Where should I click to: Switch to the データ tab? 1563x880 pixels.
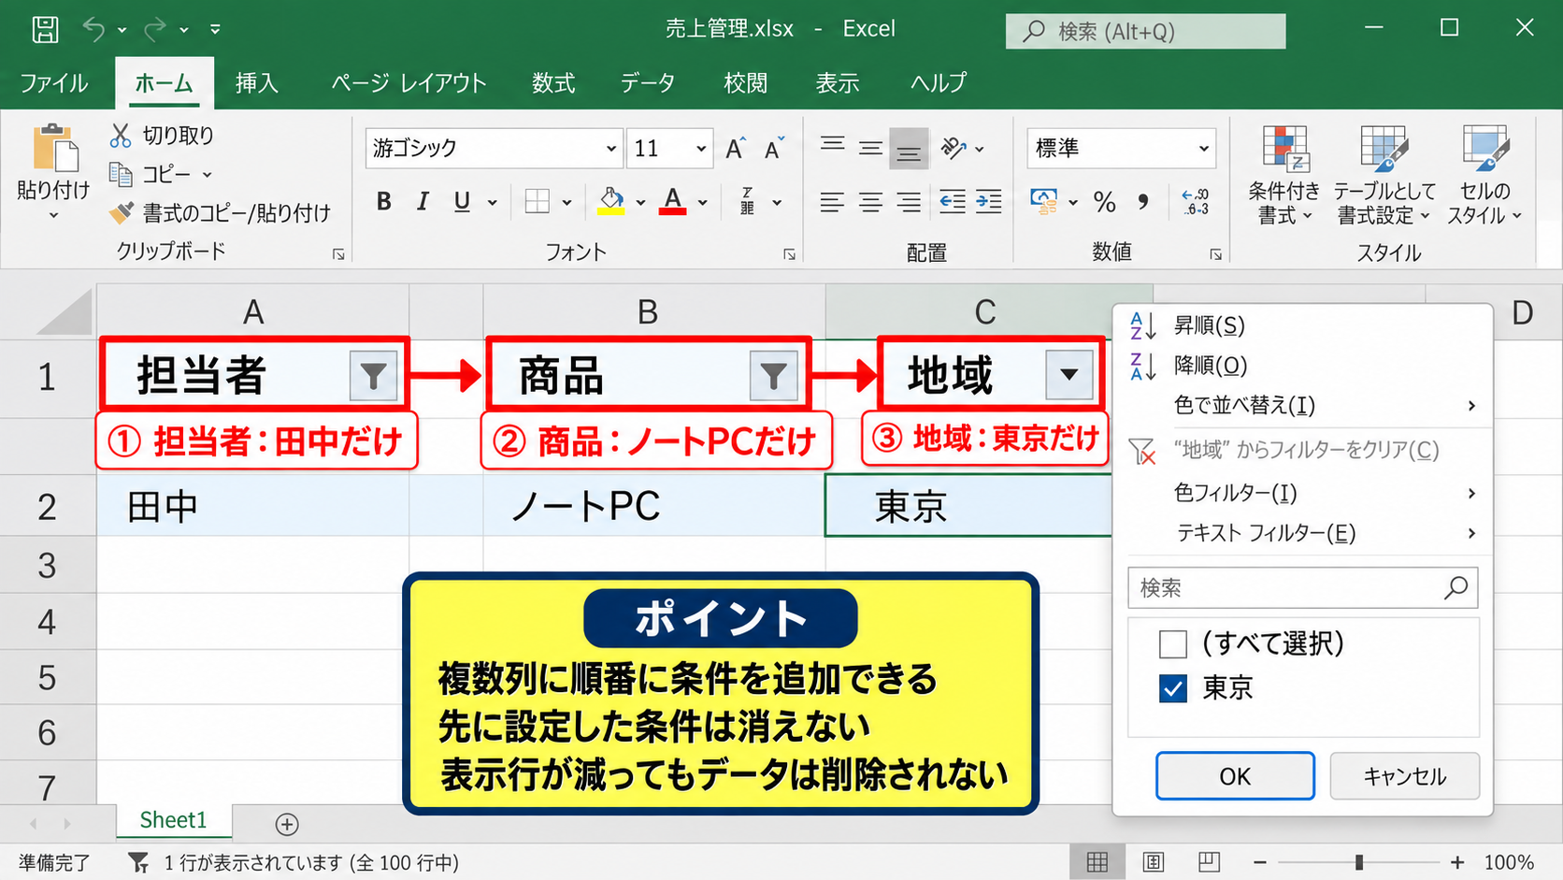click(x=647, y=83)
